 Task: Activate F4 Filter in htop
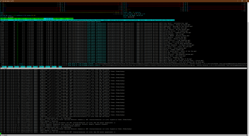click(x=23, y=67)
